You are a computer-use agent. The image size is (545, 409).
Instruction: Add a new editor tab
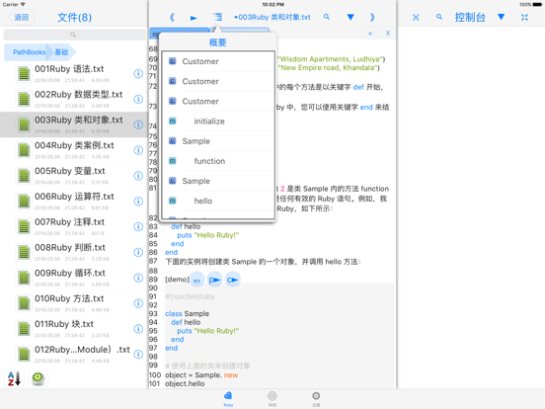click(370, 34)
